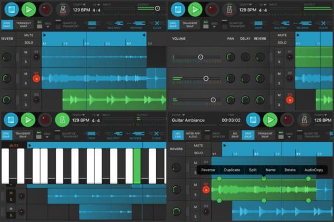Click the stop button in Guitar Ambiance screenshot
334x222 pixels.
[x=253, y=120]
